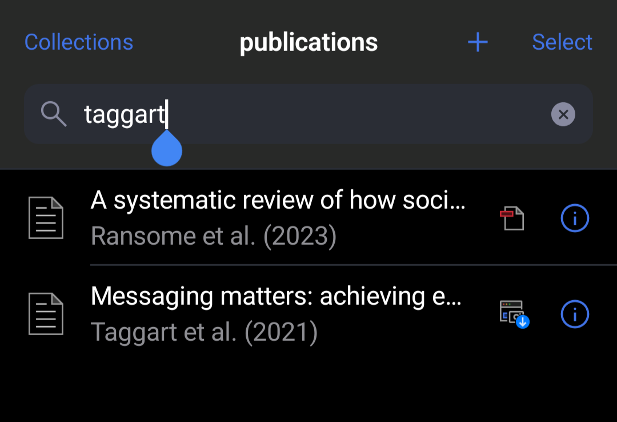Click the magnifying glass search icon
Image resolution: width=617 pixels, height=422 pixels.
(54, 114)
